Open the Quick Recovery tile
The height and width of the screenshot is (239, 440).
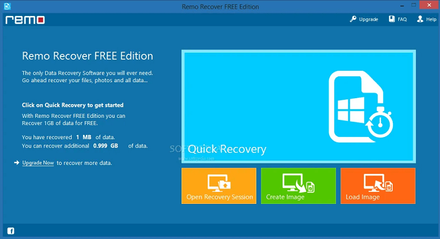pos(299,106)
